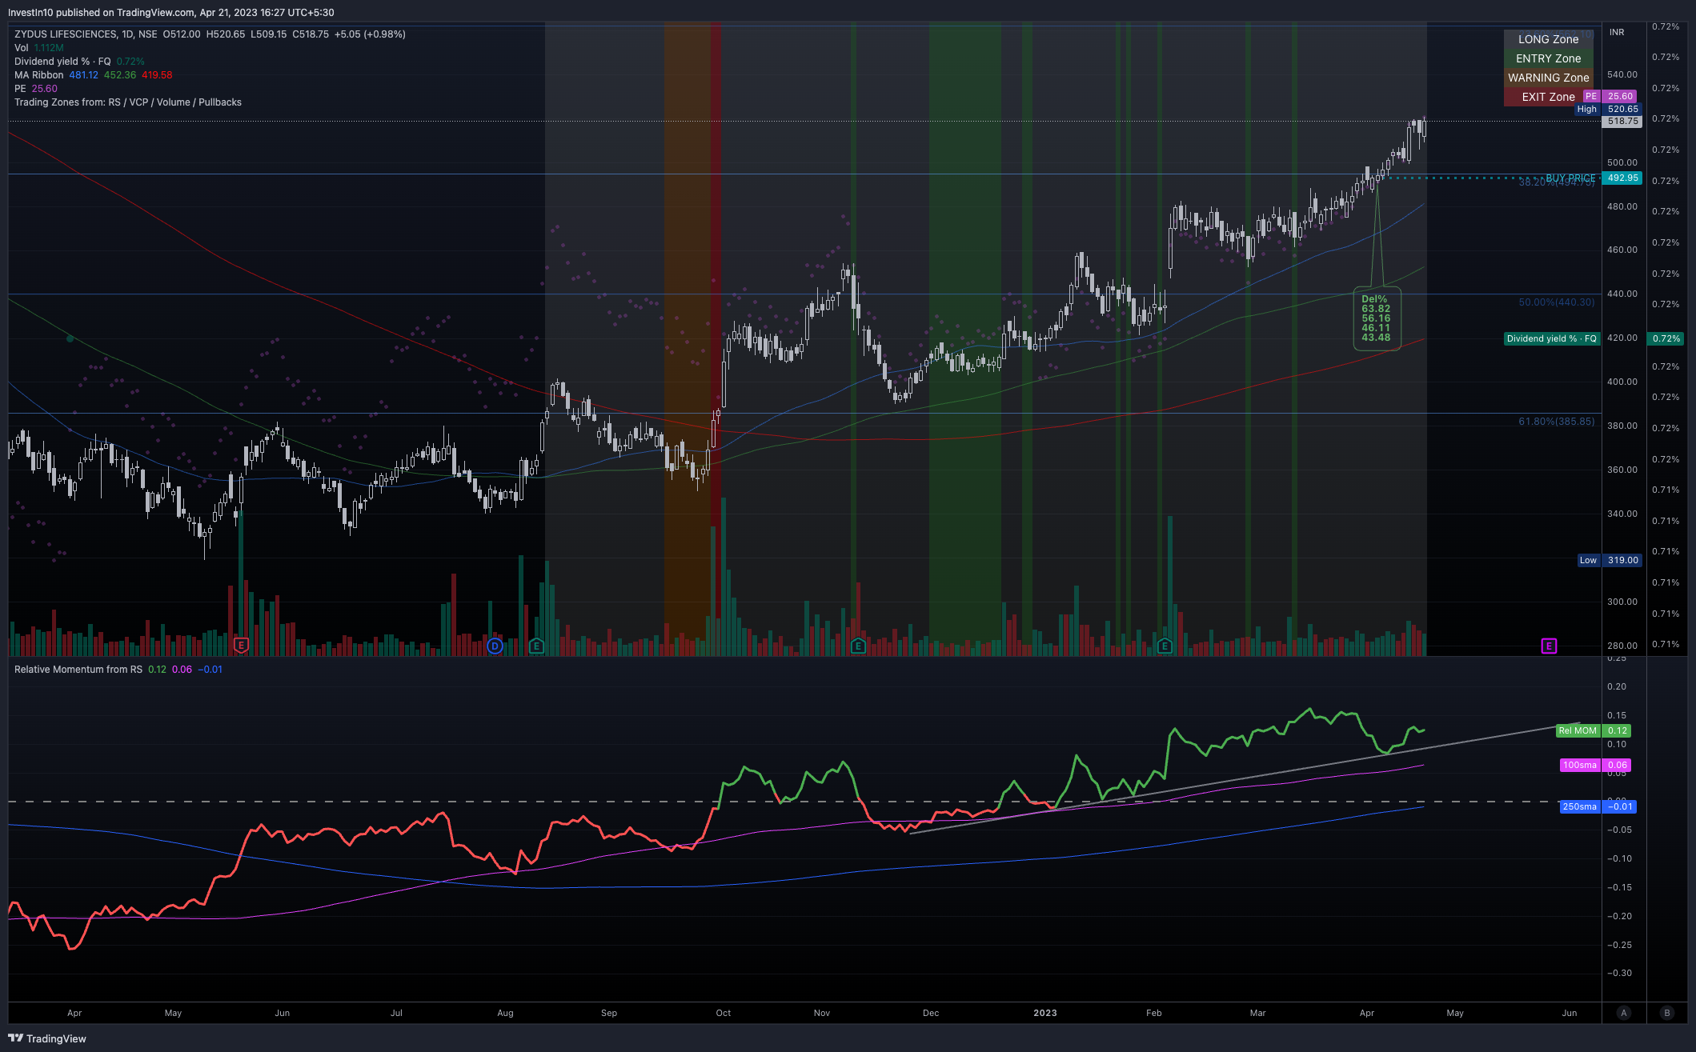Select the Dividend yield % FQ legend line
This screenshot has height=1052, width=1696.
tap(79, 62)
